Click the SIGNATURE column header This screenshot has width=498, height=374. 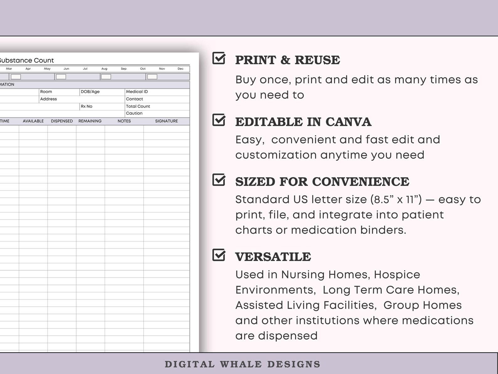click(x=167, y=121)
